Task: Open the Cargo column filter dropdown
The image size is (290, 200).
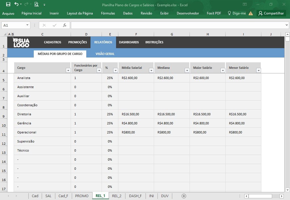Action: click(x=68, y=70)
